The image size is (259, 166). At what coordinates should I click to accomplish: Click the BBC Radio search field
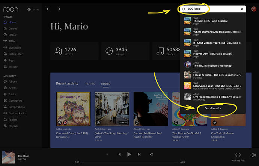pos(213,9)
